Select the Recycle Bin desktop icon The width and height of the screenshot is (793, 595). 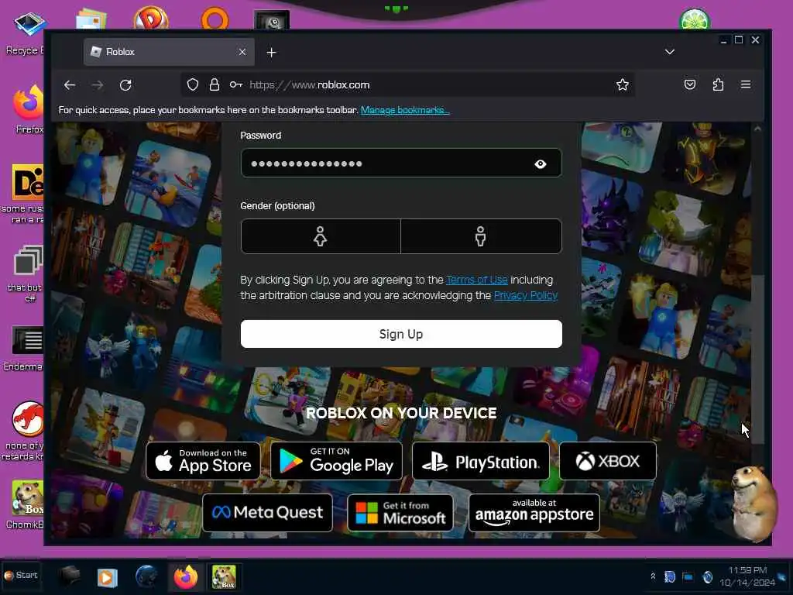pos(25,33)
